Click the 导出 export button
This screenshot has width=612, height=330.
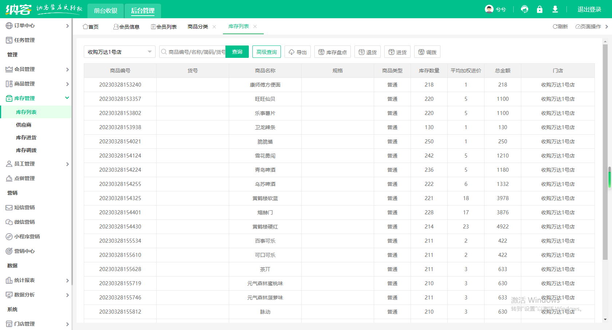tap(298, 52)
